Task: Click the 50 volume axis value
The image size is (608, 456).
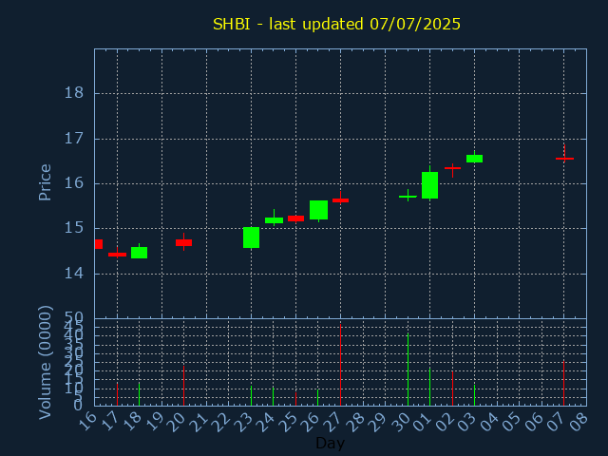Action: pyautogui.click(x=74, y=319)
